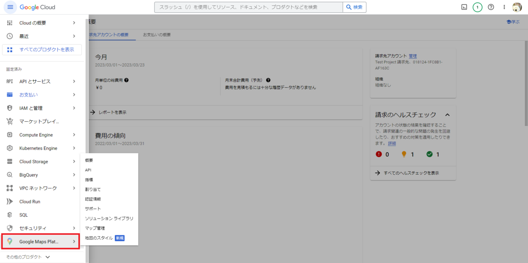Expand the お支払い submenu arrow
528x263 pixels.
click(x=74, y=94)
